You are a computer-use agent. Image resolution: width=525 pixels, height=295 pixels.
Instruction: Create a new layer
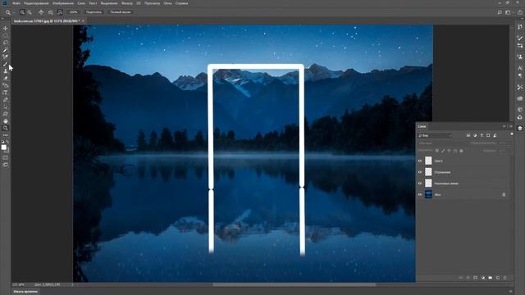498,278
